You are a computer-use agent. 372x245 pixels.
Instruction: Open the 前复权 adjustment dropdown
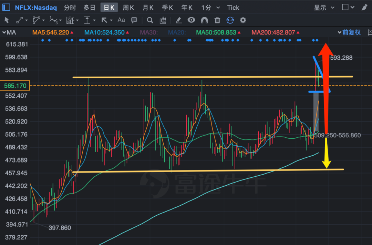tap(349, 32)
